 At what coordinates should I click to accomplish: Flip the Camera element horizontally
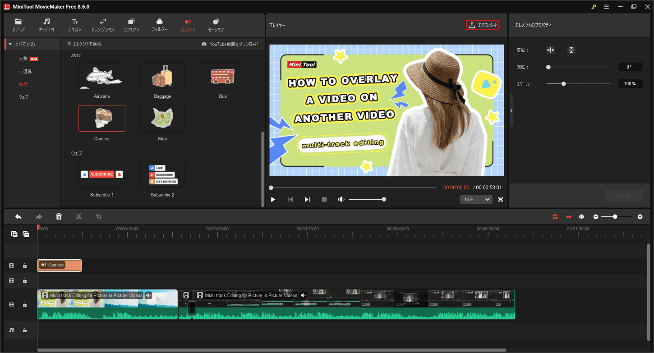551,50
